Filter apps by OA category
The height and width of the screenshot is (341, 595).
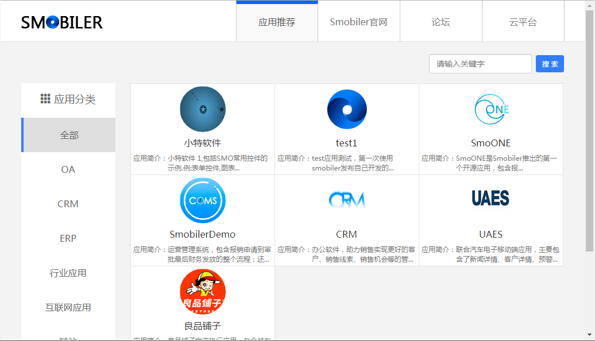[68, 169]
